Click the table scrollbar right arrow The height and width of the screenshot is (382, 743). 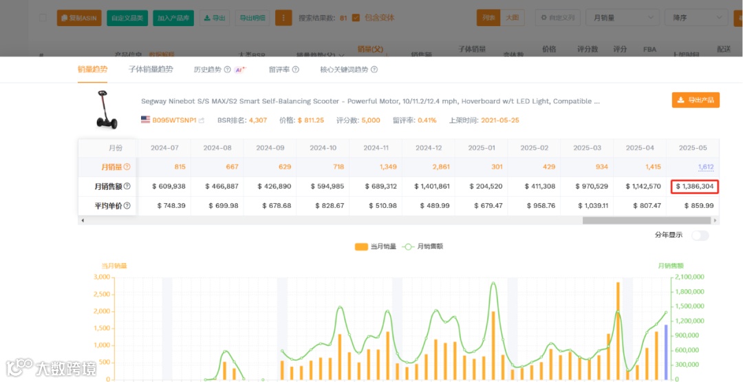click(715, 220)
